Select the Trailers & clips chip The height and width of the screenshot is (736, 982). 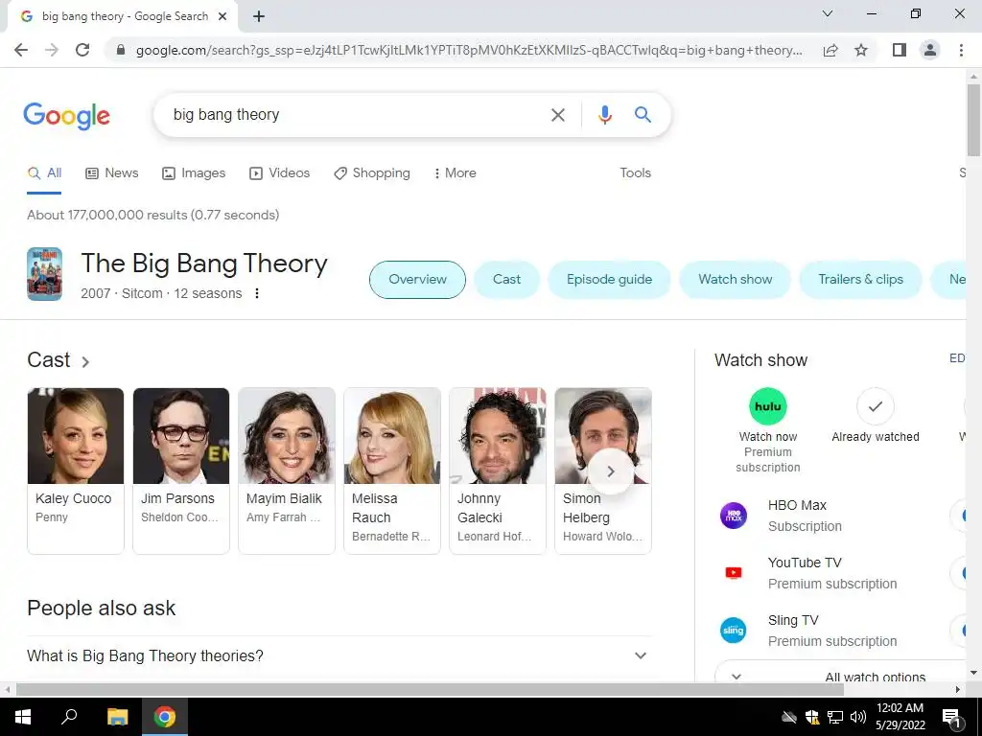(x=860, y=280)
